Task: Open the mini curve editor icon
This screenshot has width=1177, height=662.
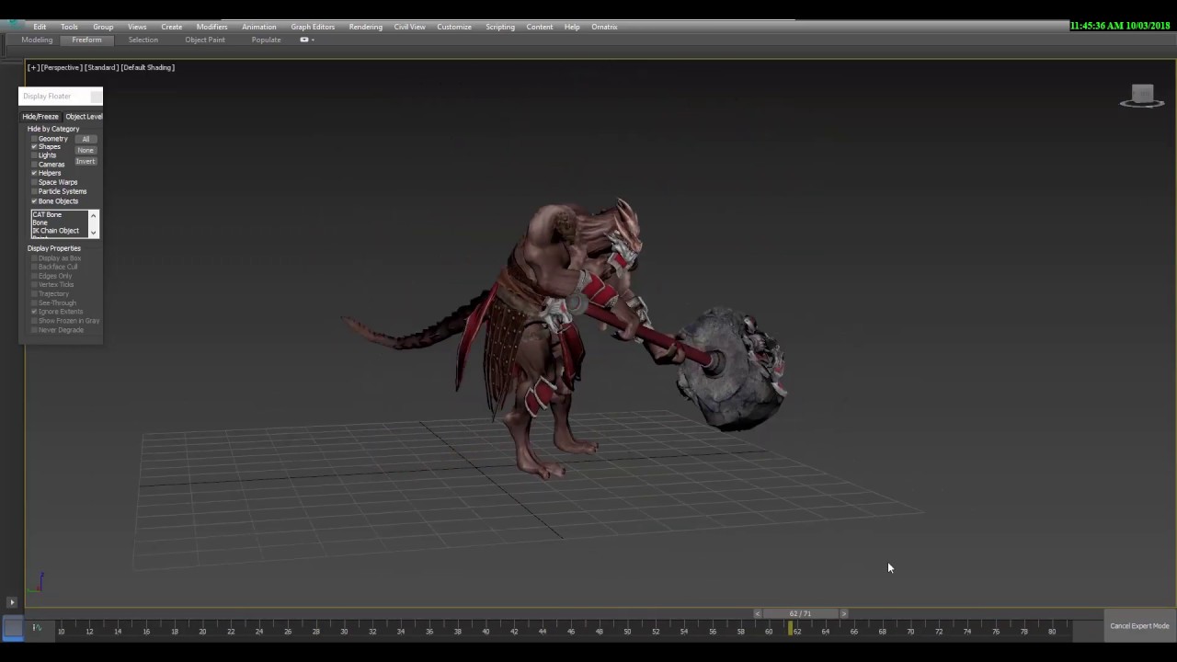Action: click(37, 628)
